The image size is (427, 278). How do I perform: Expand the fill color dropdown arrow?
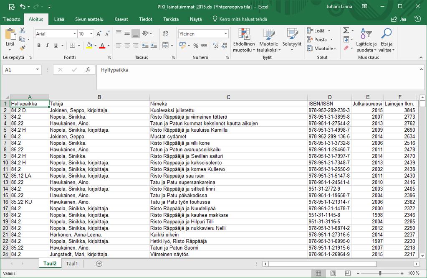pos(95,46)
